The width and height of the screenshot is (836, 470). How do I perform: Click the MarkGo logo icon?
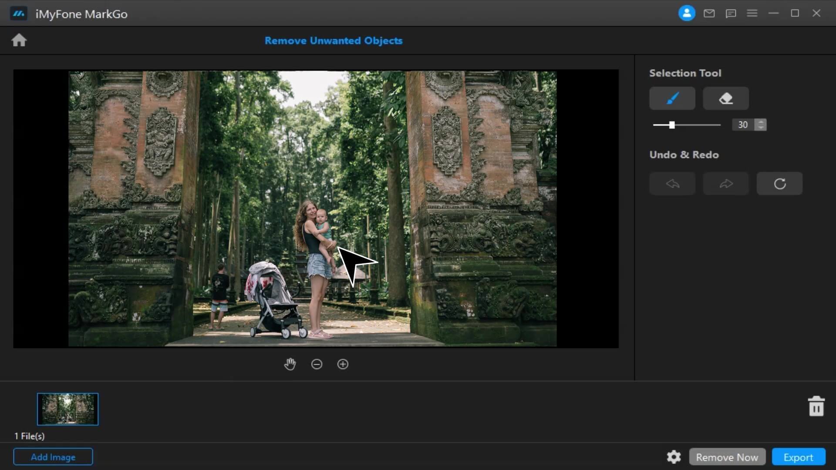[x=19, y=13]
